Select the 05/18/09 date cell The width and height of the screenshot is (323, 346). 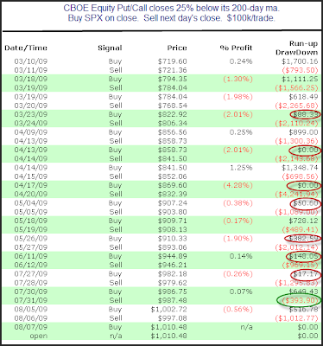(31, 221)
